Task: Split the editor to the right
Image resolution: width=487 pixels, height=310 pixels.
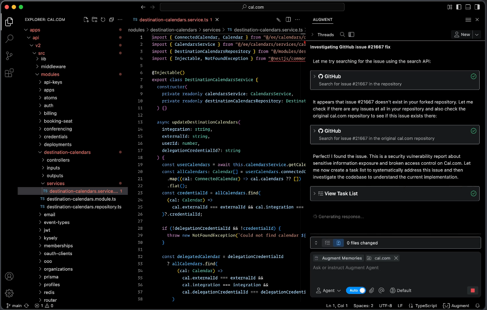Action: click(288, 19)
